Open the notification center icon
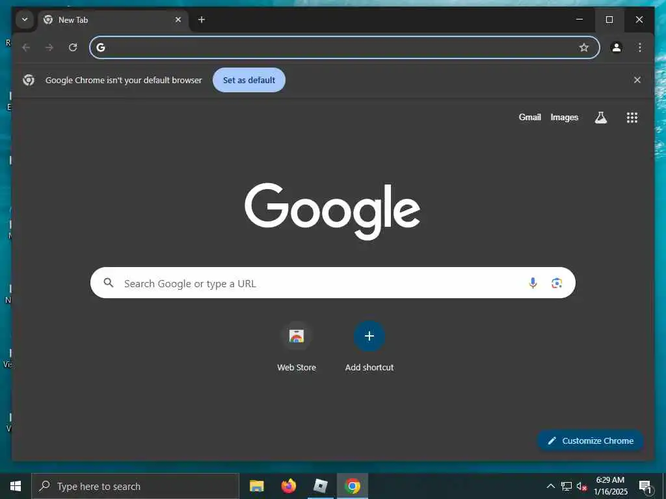Screen dimensions: 666x499 [x=646, y=486]
